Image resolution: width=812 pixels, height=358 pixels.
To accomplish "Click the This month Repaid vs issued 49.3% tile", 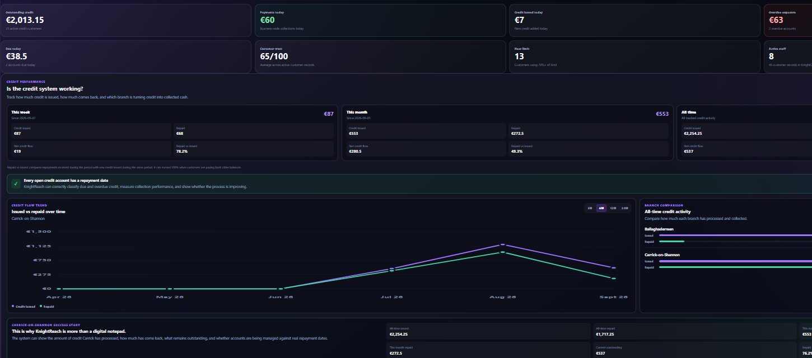I will pyautogui.click(x=589, y=149).
